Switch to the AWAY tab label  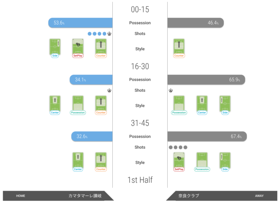[x=259, y=196]
